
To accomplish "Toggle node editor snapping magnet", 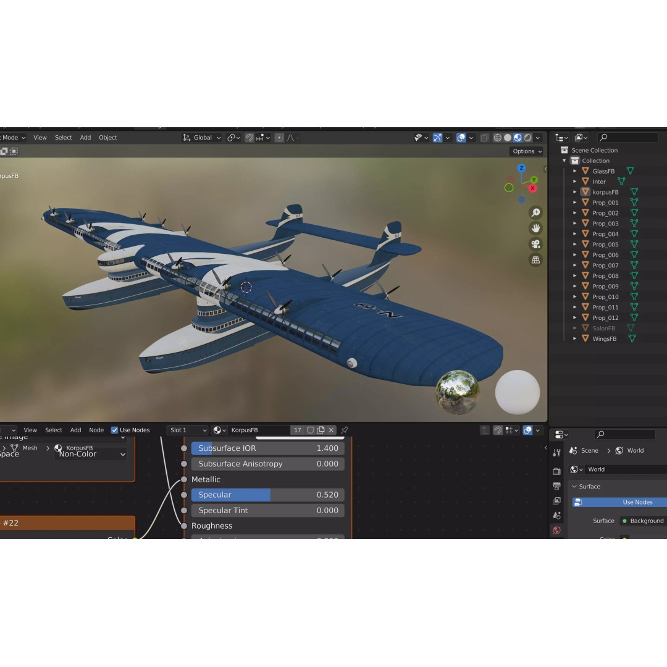I will 498,430.
